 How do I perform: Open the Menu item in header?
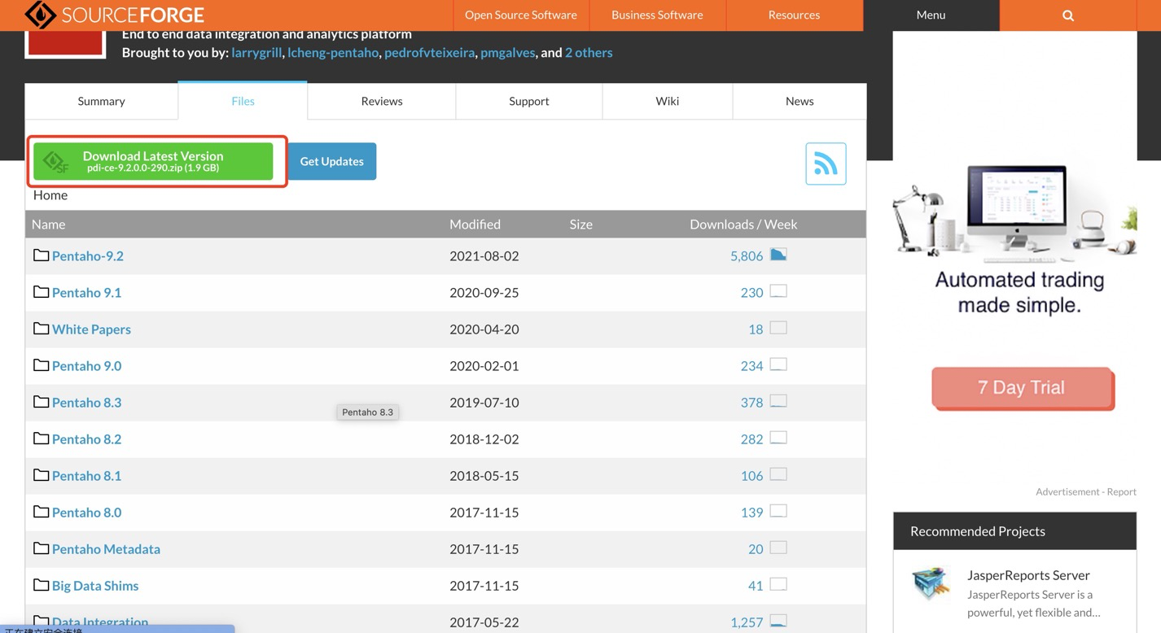click(x=931, y=15)
